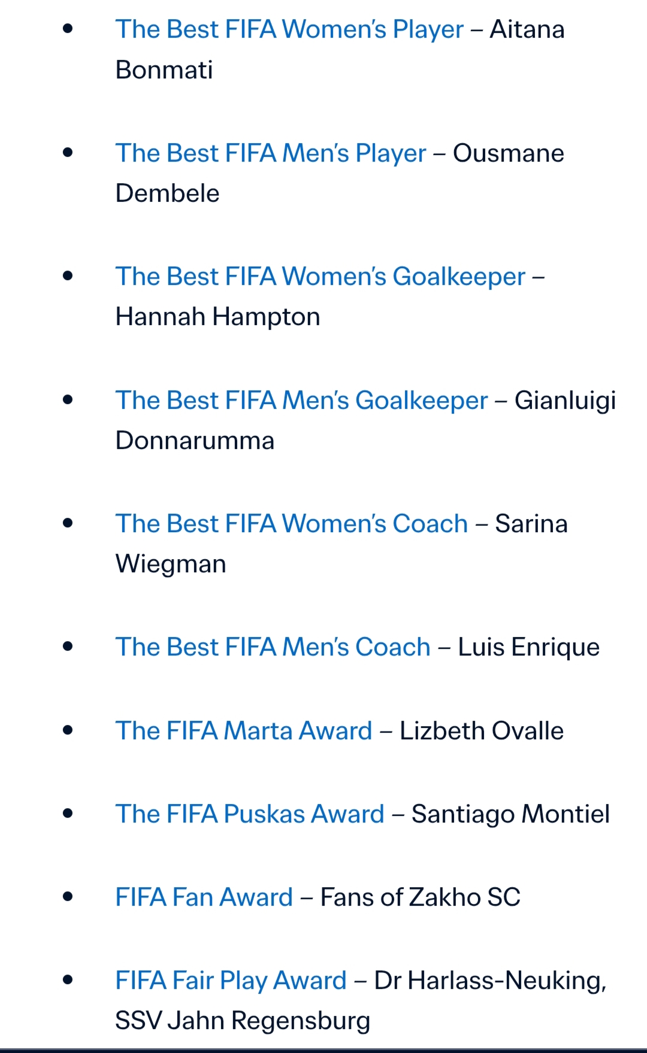Open The Best FIFA Men's Player link
The height and width of the screenshot is (1053, 647).
click(x=271, y=153)
